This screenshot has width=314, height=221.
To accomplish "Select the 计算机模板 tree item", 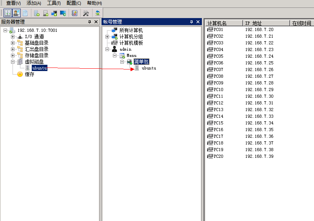I will click(x=131, y=43).
